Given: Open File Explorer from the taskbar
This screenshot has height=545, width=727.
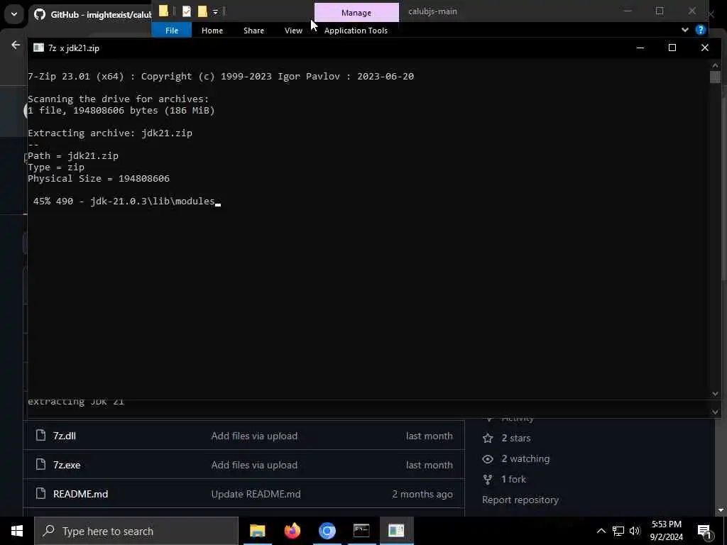Looking at the screenshot, I should 257,531.
